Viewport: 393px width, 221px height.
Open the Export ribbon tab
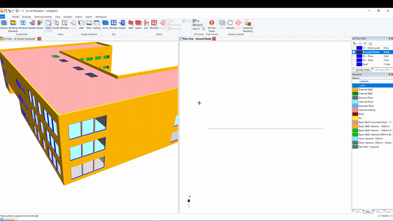click(89, 17)
